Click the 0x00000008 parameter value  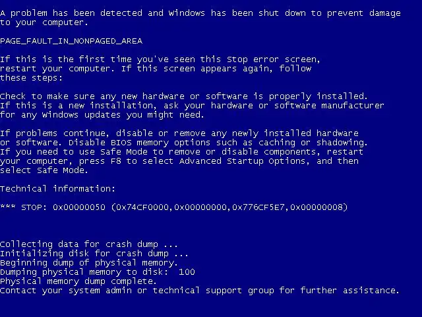pyautogui.click(x=316, y=207)
